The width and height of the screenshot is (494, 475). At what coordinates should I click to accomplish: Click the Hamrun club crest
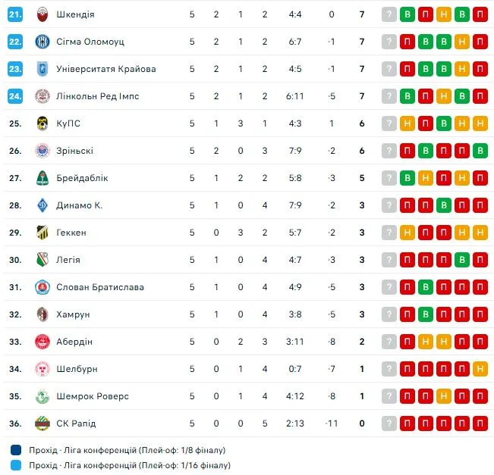tap(42, 314)
